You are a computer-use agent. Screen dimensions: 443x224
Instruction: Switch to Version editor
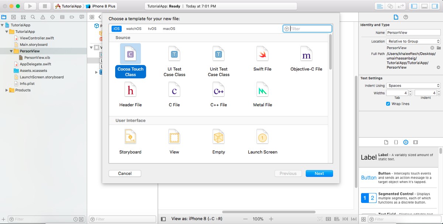(401, 6)
